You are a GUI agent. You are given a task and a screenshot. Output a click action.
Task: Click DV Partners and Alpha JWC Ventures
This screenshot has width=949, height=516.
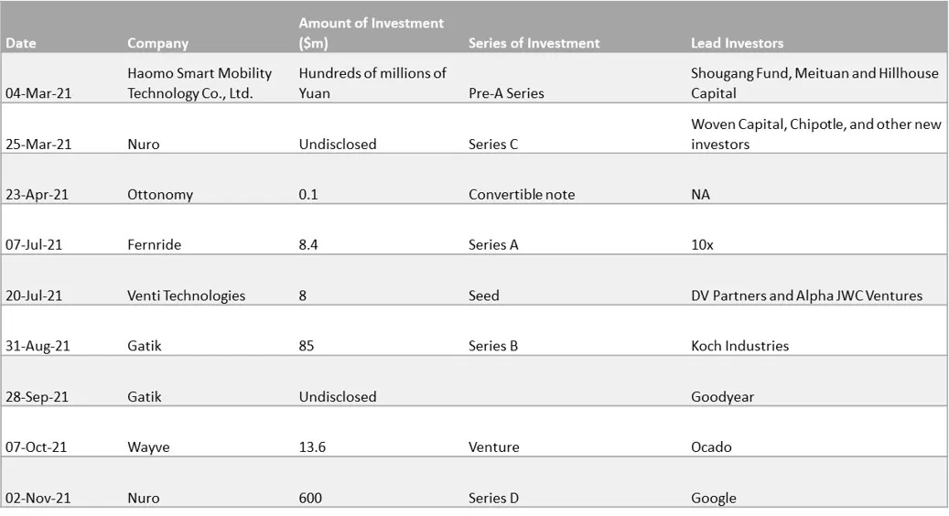[x=806, y=296]
